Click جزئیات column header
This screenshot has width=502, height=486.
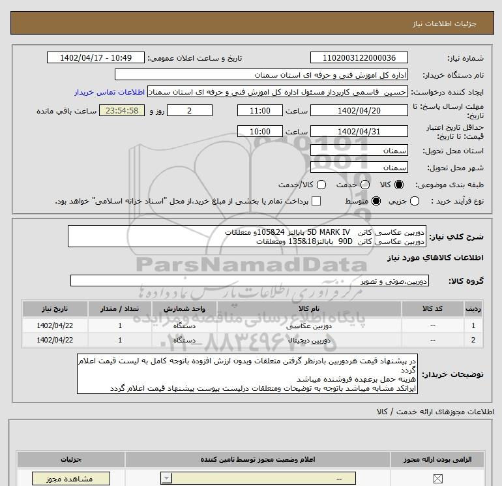click(71, 459)
